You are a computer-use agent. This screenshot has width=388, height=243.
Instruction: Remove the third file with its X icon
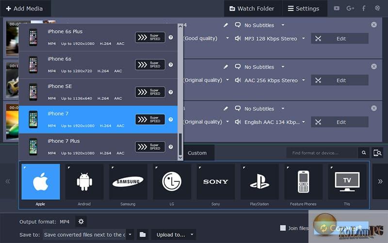(374, 108)
